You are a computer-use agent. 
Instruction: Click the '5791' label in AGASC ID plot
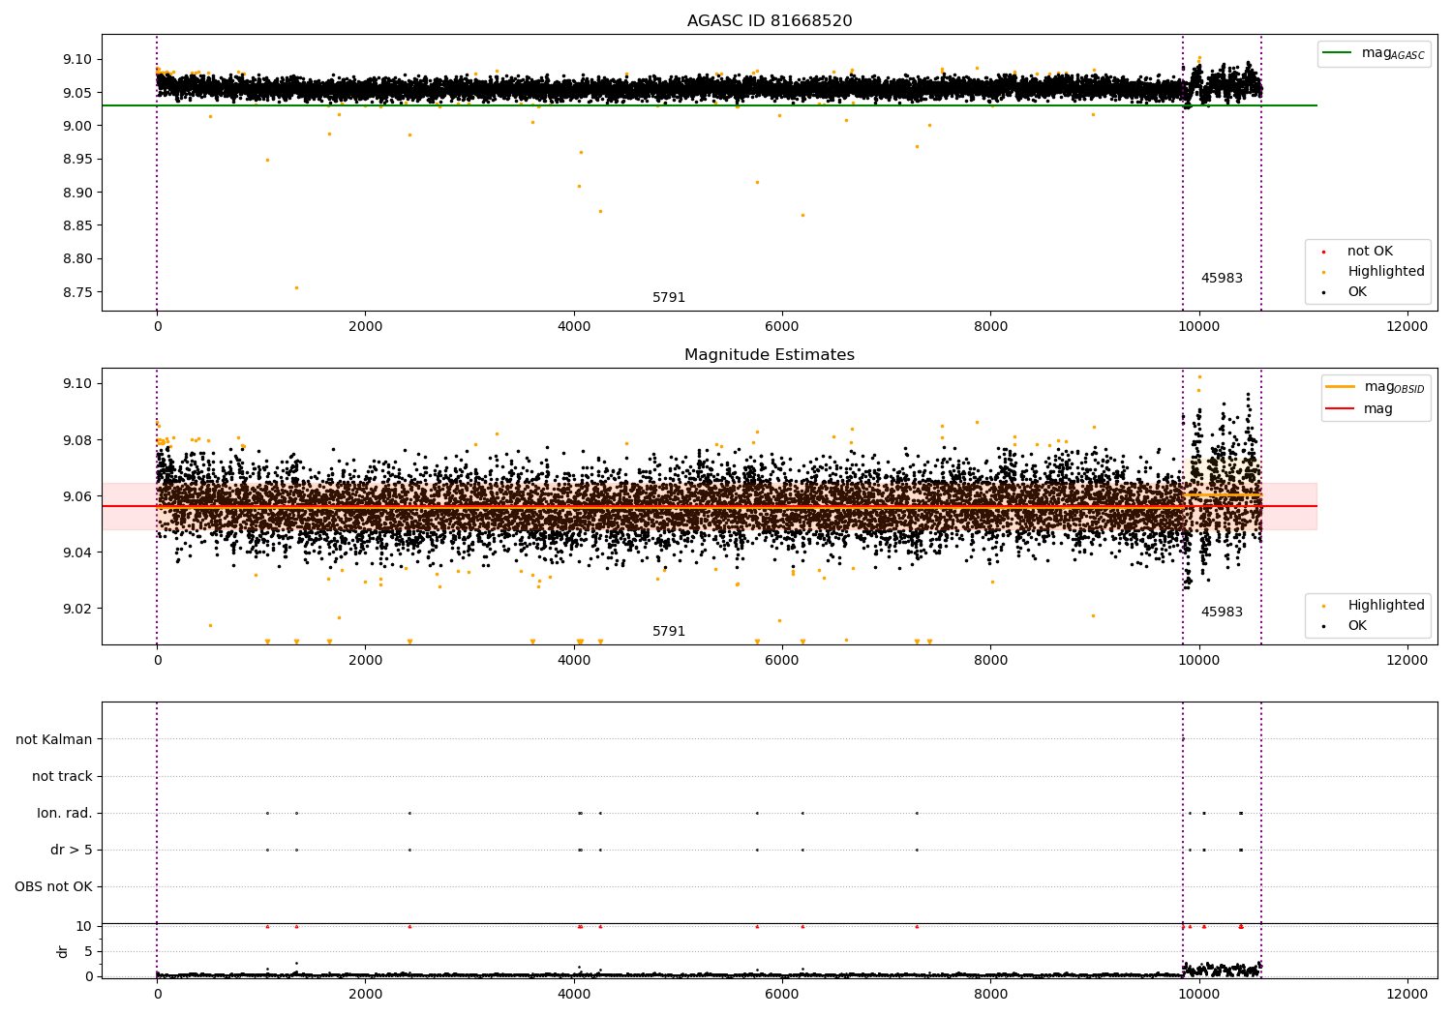669,298
